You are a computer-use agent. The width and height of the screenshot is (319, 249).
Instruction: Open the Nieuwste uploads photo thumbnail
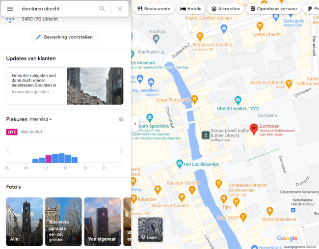click(63, 221)
